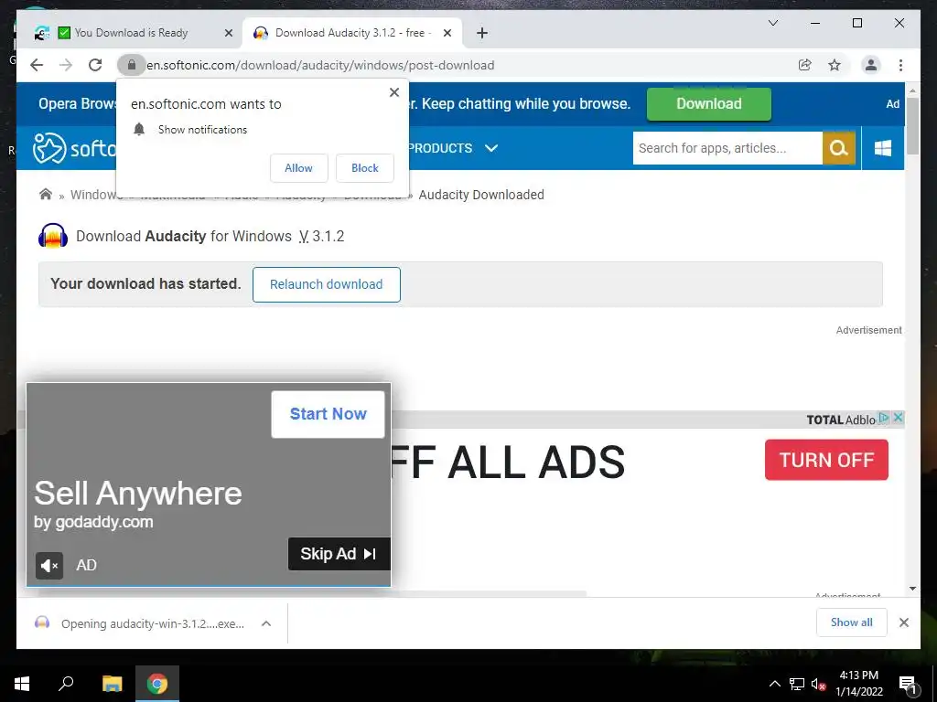This screenshot has width=937, height=702.
Task: Skip the video ad
Action: (x=339, y=554)
